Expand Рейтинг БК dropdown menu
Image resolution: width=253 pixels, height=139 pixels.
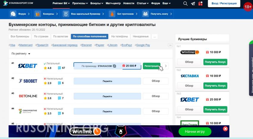(61, 3)
